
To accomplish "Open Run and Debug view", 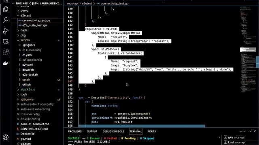I will tap(6, 31).
